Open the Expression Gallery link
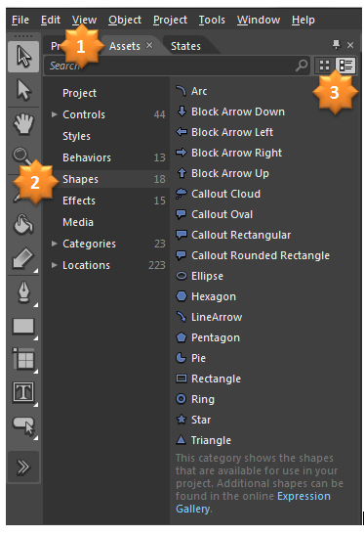Image resolution: width=364 pixels, height=535 pixels. pos(253,503)
